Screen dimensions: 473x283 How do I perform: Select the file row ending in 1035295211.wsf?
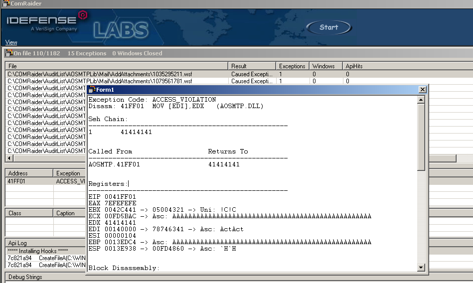coord(100,74)
